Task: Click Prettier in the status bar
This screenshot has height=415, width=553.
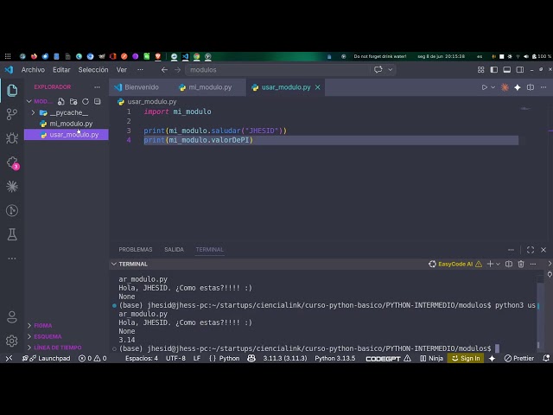Action: pos(519,358)
